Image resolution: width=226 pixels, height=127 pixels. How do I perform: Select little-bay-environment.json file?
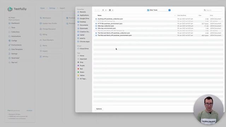click(x=107, y=28)
